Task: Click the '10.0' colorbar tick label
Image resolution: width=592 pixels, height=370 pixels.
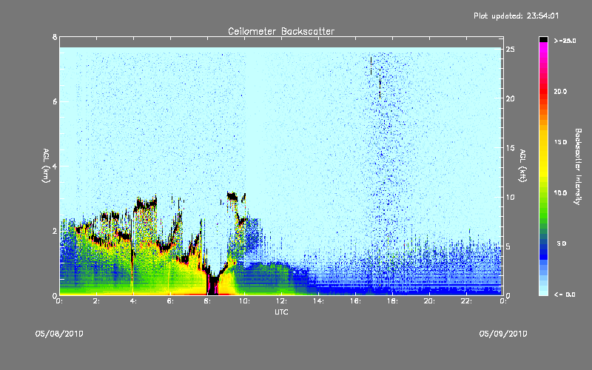Action: coord(560,193)
